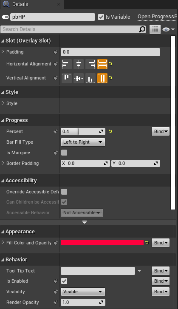Uncheck the Is Enabled checkbox
Screen dimensions: 178x309
coord(64,281)
